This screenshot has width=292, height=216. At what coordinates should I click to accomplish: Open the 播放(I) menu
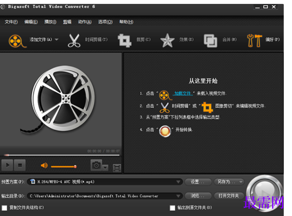tap(50, 22)
